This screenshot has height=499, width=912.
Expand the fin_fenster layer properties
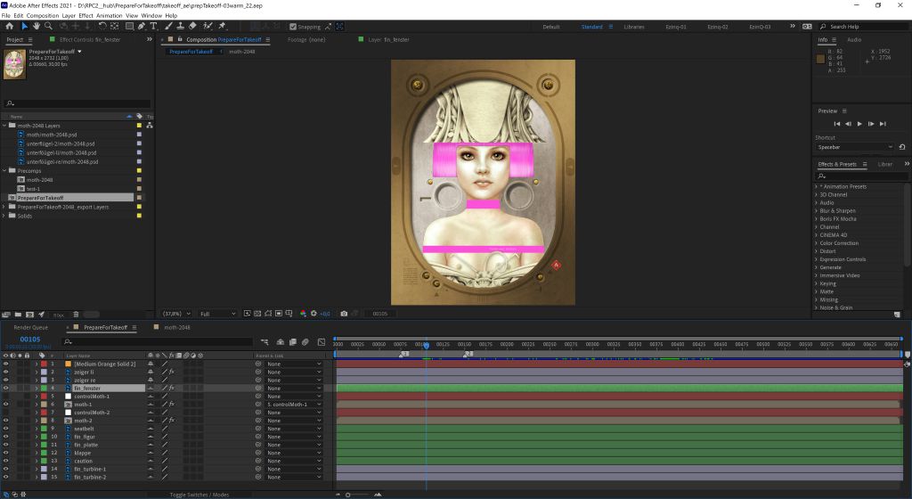point(37,389)
